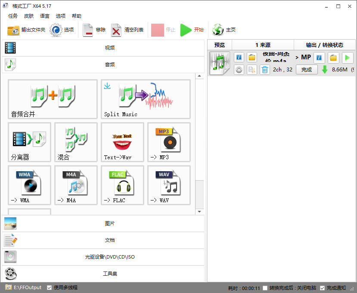Open the 任务 menu
This screenshot has height=293, width=357.
point(13,16)
